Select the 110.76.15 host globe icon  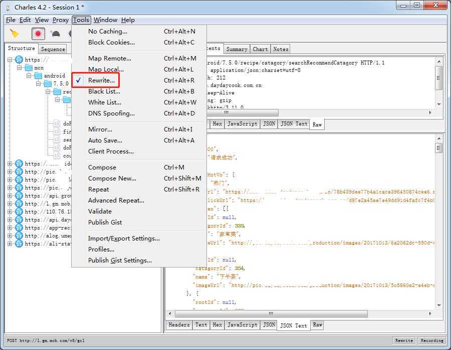pyautogui.click(x=19, y=211)
